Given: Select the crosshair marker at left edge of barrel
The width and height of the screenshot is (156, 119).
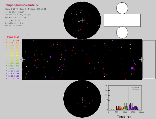Looking at the screenshot, I should pyautogui.click(x=23, y=59).
